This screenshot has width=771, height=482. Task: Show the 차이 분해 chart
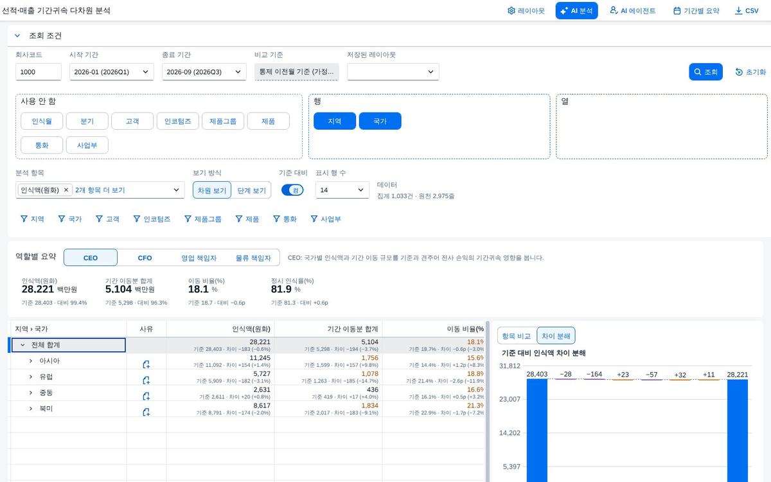click(x=556, y=335)
